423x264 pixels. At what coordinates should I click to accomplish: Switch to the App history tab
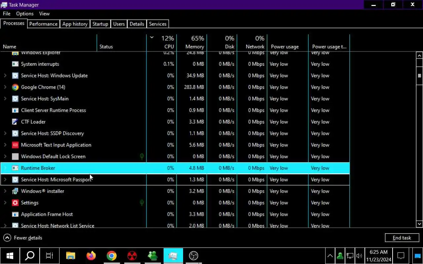[x=75, y=24]
